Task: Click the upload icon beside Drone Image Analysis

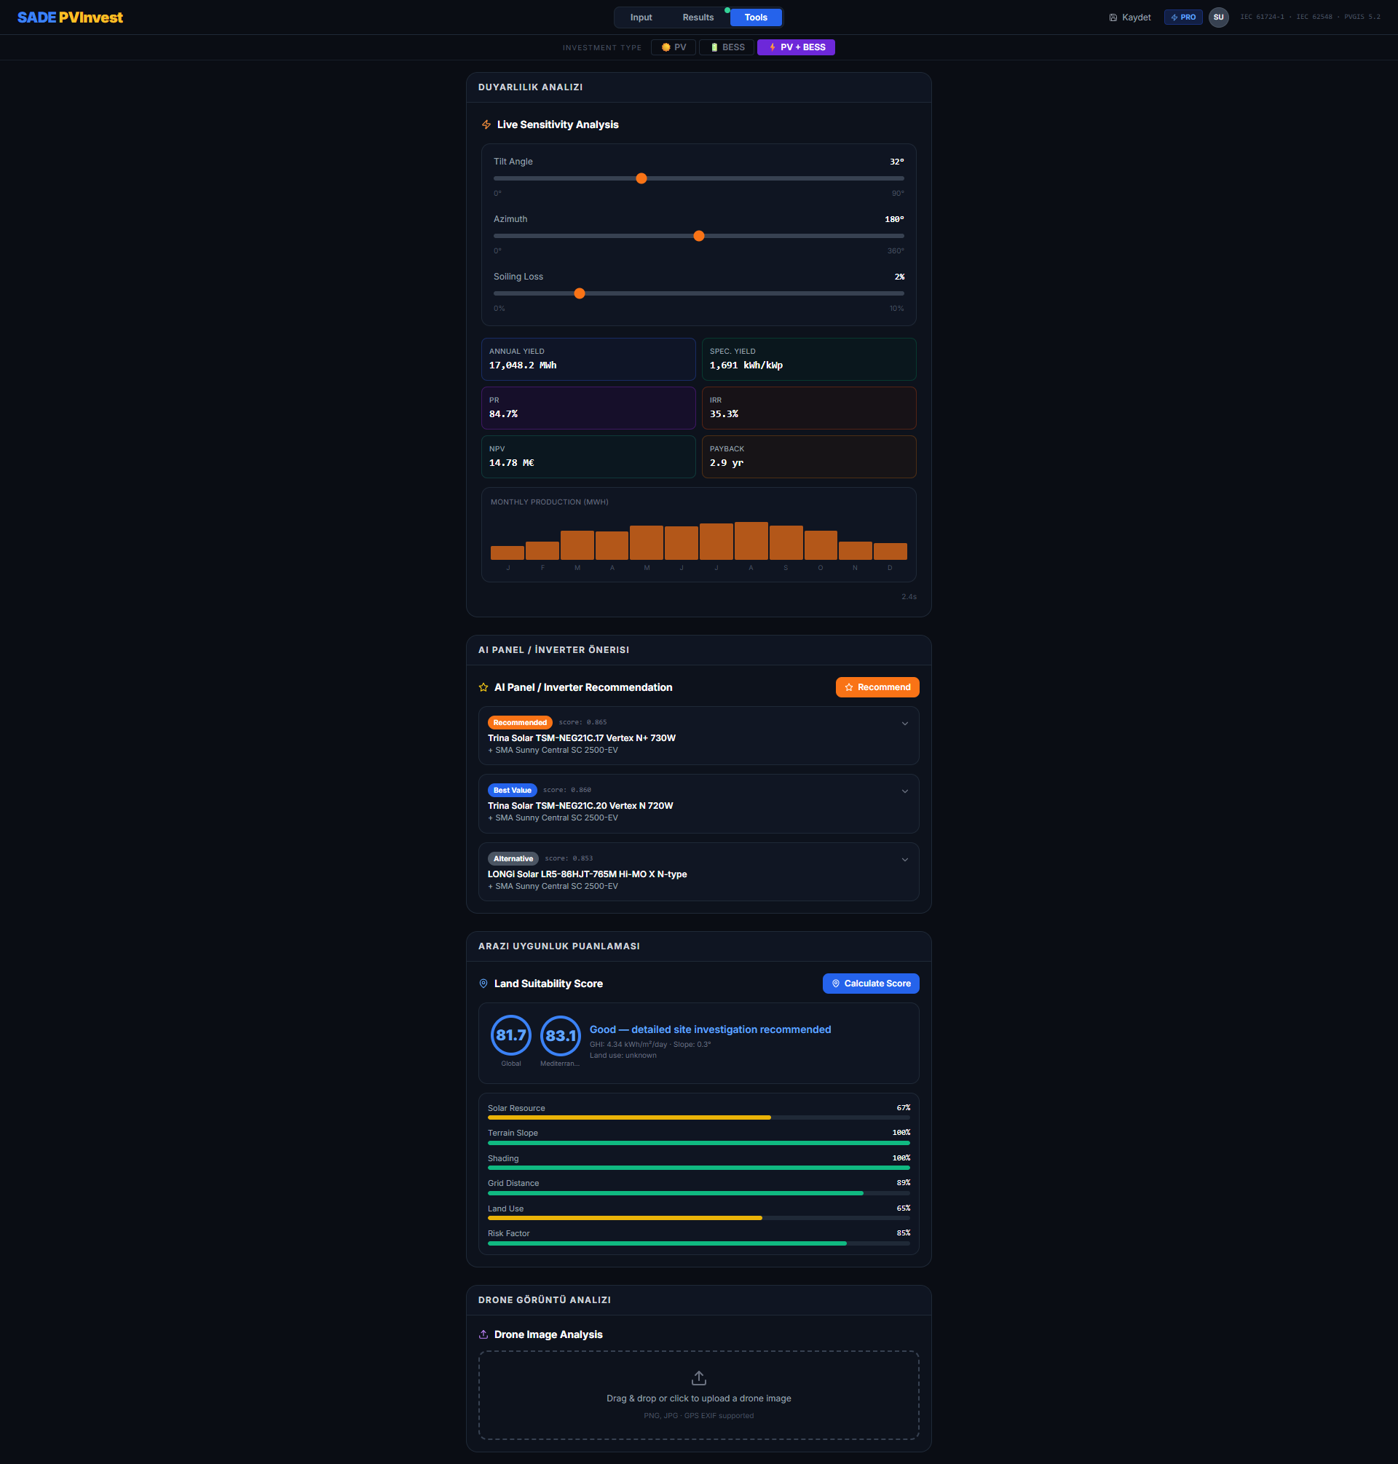Action: pos(483,1334)
